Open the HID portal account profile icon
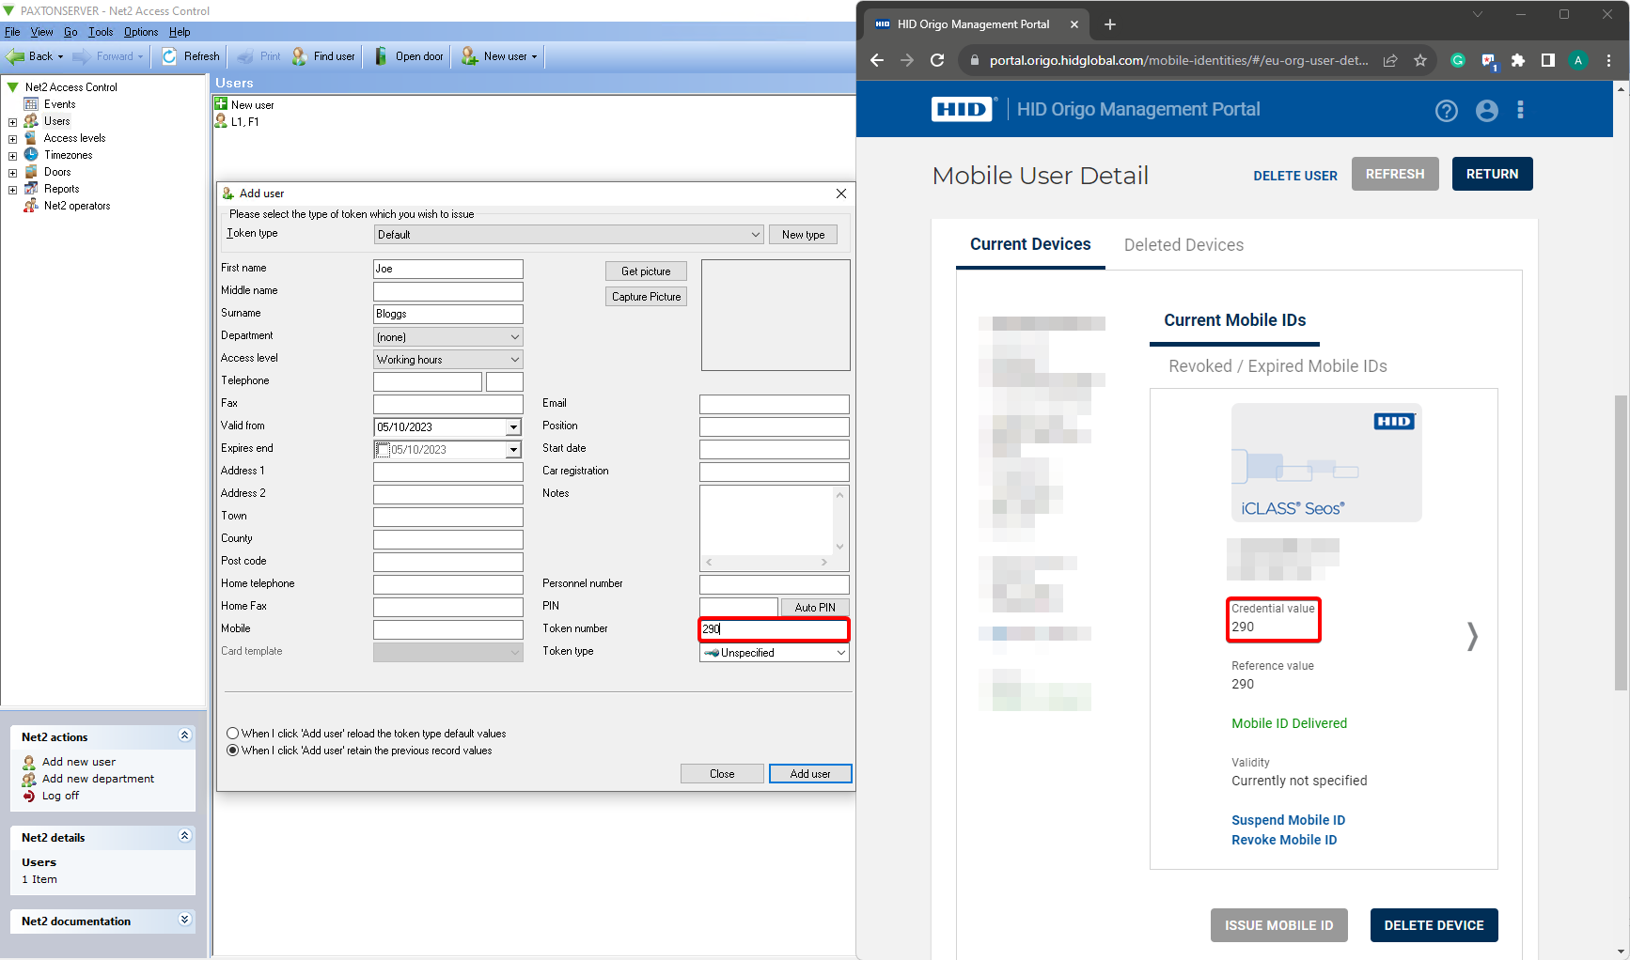This screenshot has height=960, width=1630. click(1486, 111)
